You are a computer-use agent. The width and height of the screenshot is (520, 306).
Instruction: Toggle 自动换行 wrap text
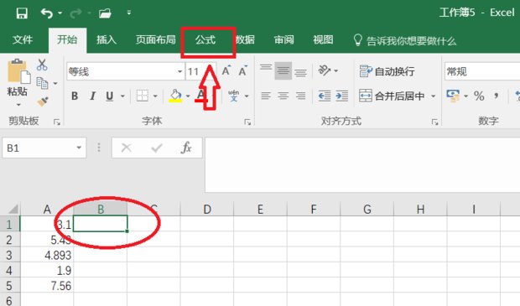coord(387,71)
